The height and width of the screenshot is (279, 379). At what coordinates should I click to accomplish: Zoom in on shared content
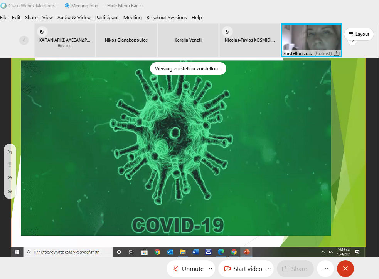pyautogui.click(x=10, y=178)
